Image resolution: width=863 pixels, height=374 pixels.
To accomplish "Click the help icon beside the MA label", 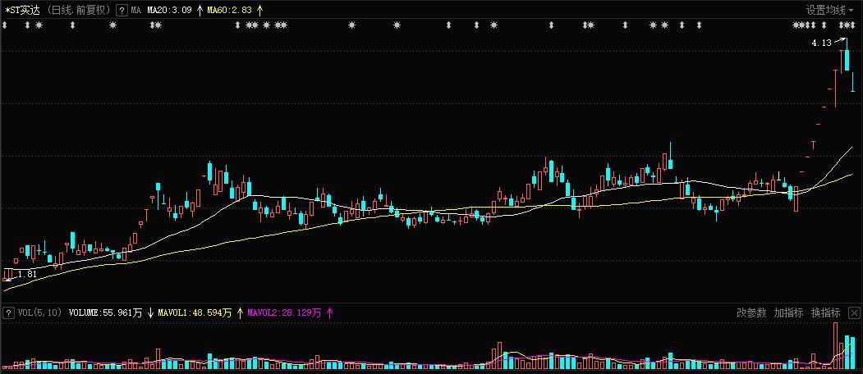I will pyautogui.click(x=122, y=11).
